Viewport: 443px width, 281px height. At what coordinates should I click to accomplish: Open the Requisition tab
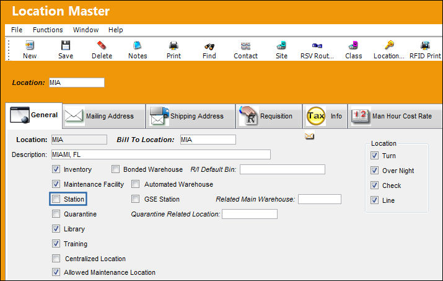coord(269,116)
